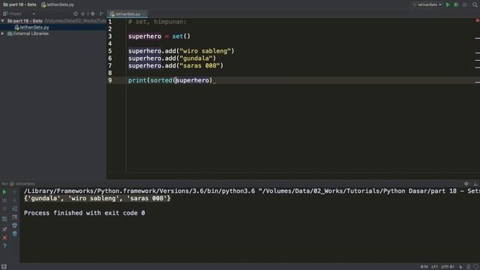480x270 pixels.
Task: Click the comment '# set, himpunan:' on line 1
Action: (157, 22)
